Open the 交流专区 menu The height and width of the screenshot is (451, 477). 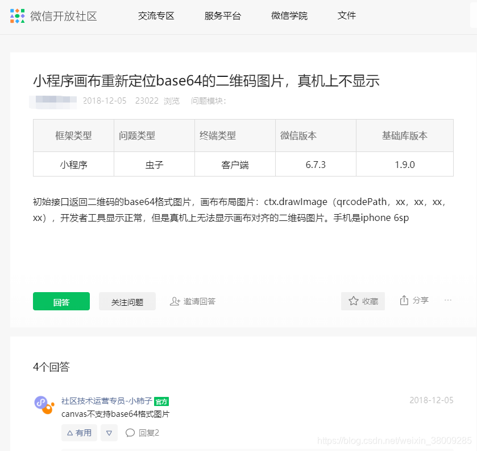tap(156, 16)
